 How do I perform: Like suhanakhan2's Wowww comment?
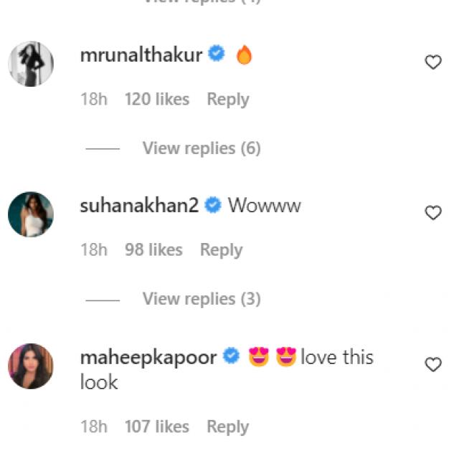(x=433, y=213)
